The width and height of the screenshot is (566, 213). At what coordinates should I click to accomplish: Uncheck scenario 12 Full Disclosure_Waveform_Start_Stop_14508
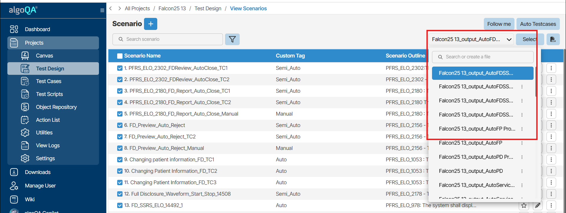pos(120,194)
